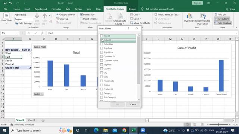This screenshot has width=239, height=134.
Task: Switch to the Sheet1 tab
Action: [x=31, y=120]
